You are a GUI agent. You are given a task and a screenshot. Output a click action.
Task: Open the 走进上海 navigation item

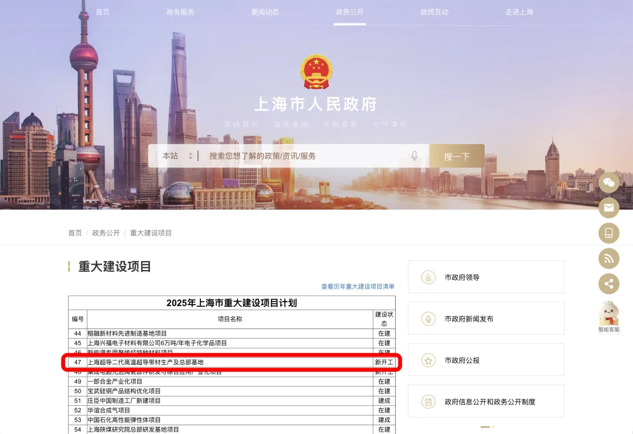[x=519, y=12]
